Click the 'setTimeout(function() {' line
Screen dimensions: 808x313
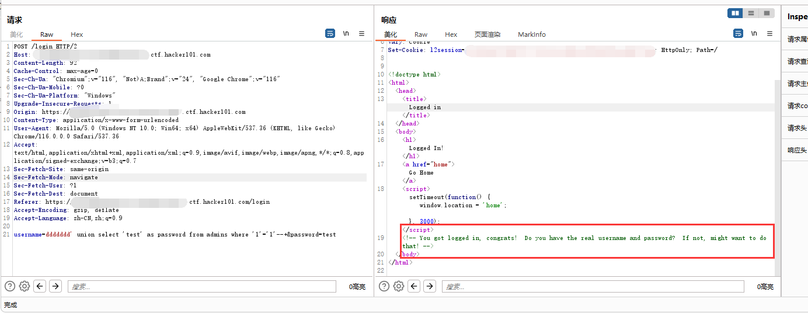click(x=450, y=197)
